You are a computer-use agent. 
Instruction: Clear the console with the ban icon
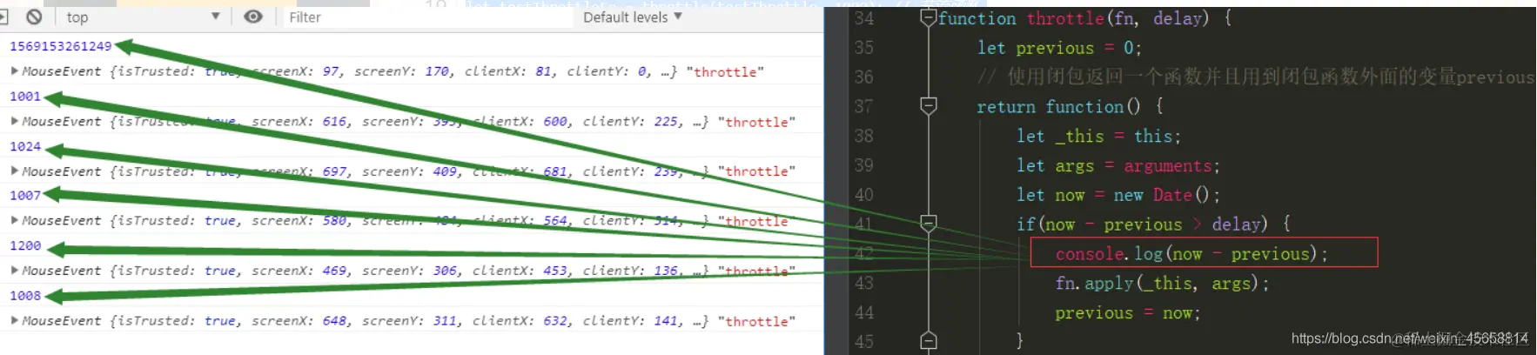34,17
